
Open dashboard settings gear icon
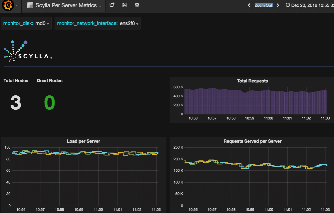coord(137,5)
